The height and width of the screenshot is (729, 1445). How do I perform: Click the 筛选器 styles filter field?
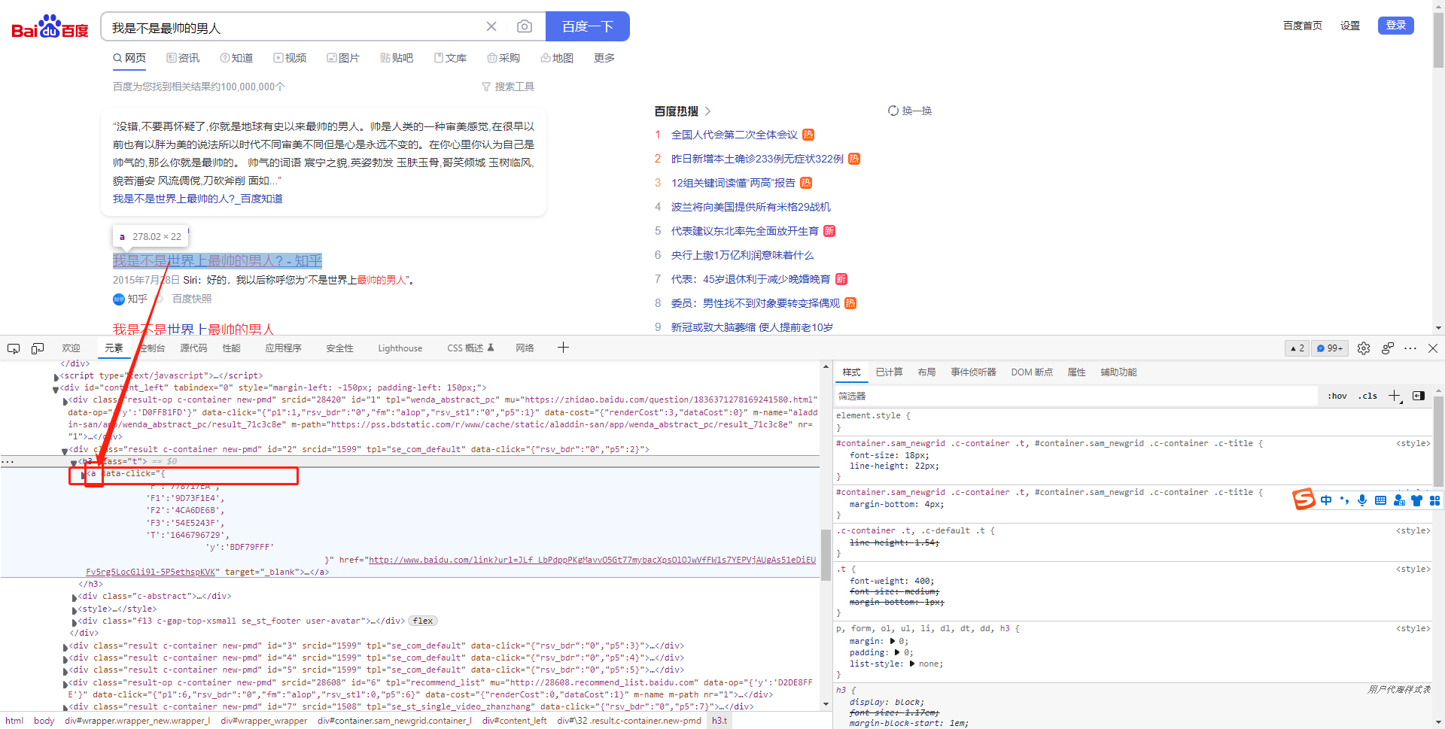pos(1076,396)
